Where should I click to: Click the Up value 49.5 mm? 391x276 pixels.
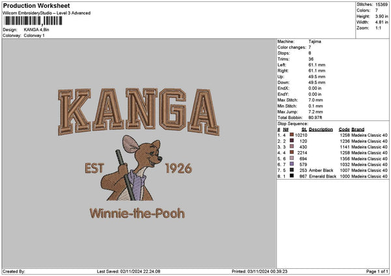317,77
